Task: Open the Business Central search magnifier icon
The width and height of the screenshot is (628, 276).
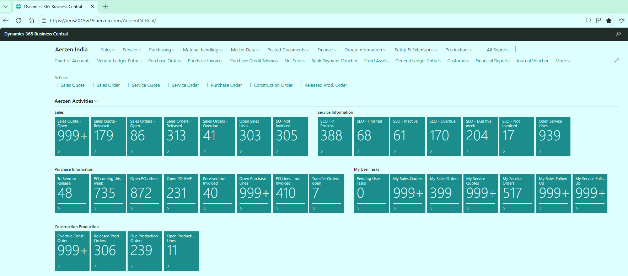Action: pos(618,34)
